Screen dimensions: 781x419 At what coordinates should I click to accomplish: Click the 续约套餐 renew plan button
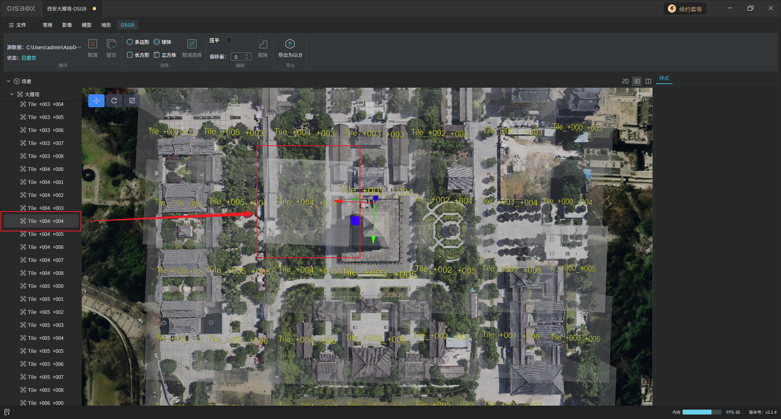685,9
